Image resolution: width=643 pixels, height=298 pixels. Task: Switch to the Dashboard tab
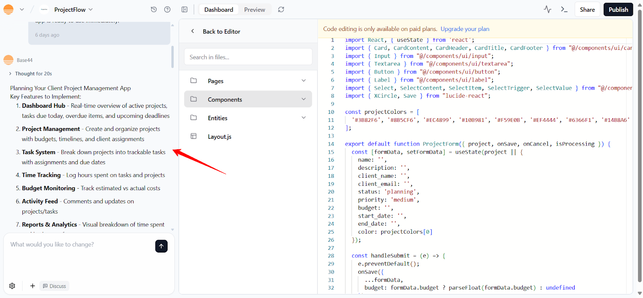[219, 10]
